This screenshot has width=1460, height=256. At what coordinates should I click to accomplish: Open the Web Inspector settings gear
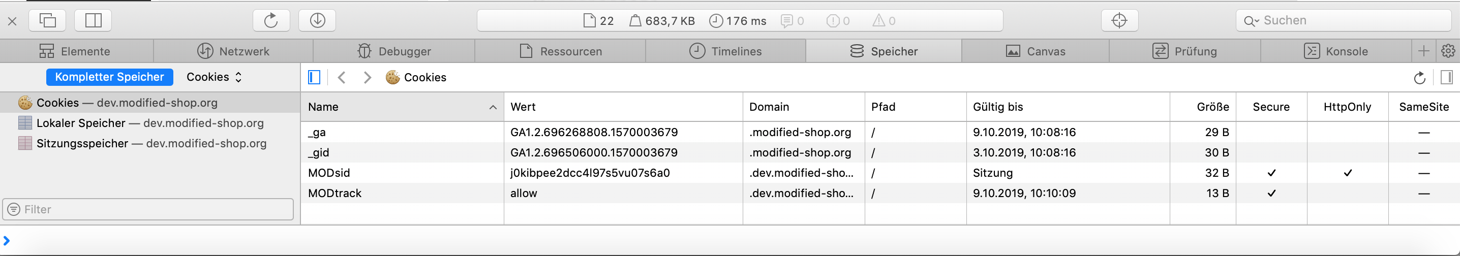click(x=1447, y=51)
